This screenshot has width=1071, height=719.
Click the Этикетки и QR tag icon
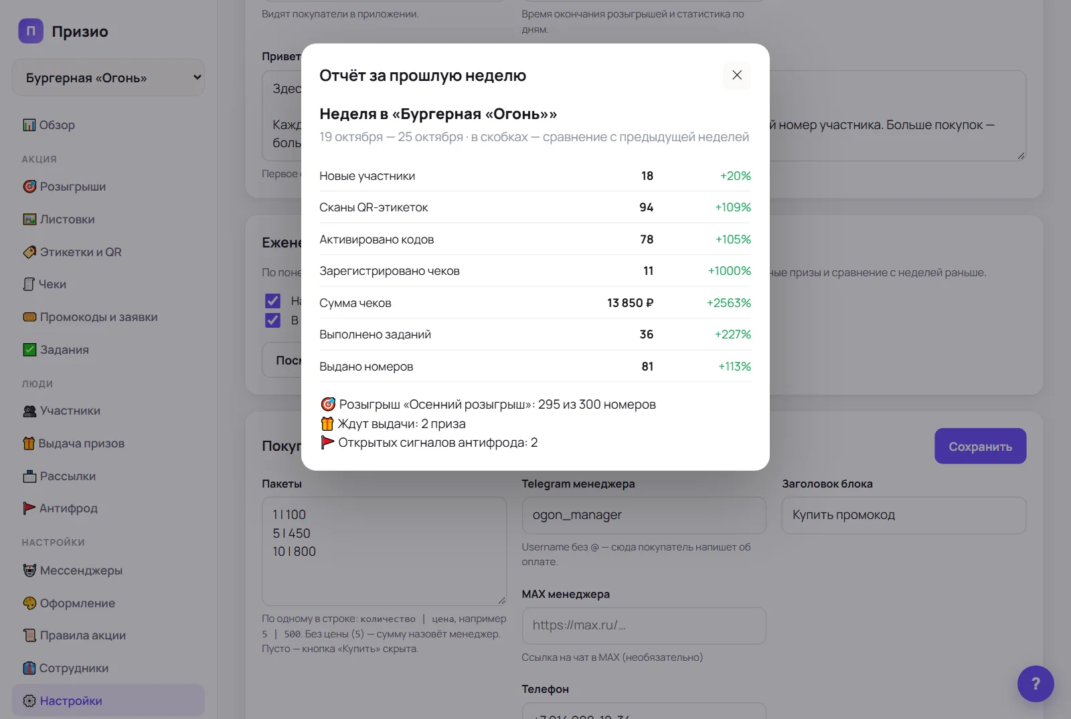click(x=29, y=252)
